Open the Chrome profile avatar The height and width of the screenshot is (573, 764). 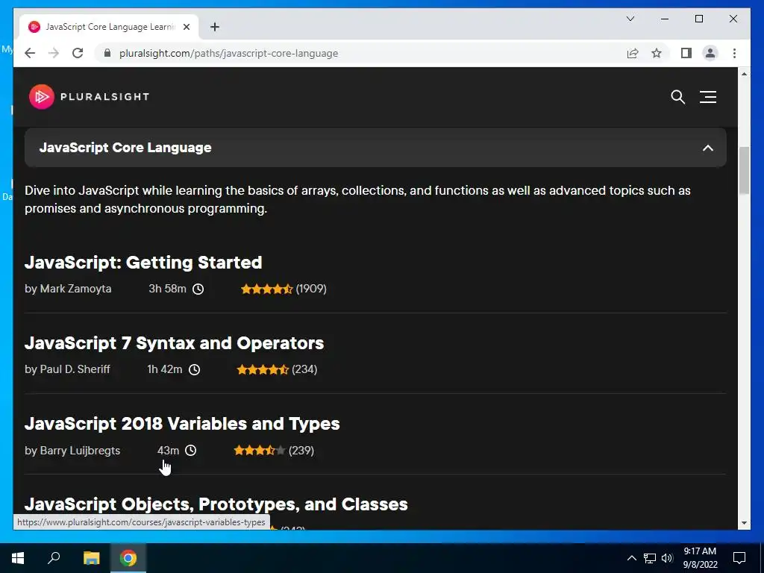710,53
